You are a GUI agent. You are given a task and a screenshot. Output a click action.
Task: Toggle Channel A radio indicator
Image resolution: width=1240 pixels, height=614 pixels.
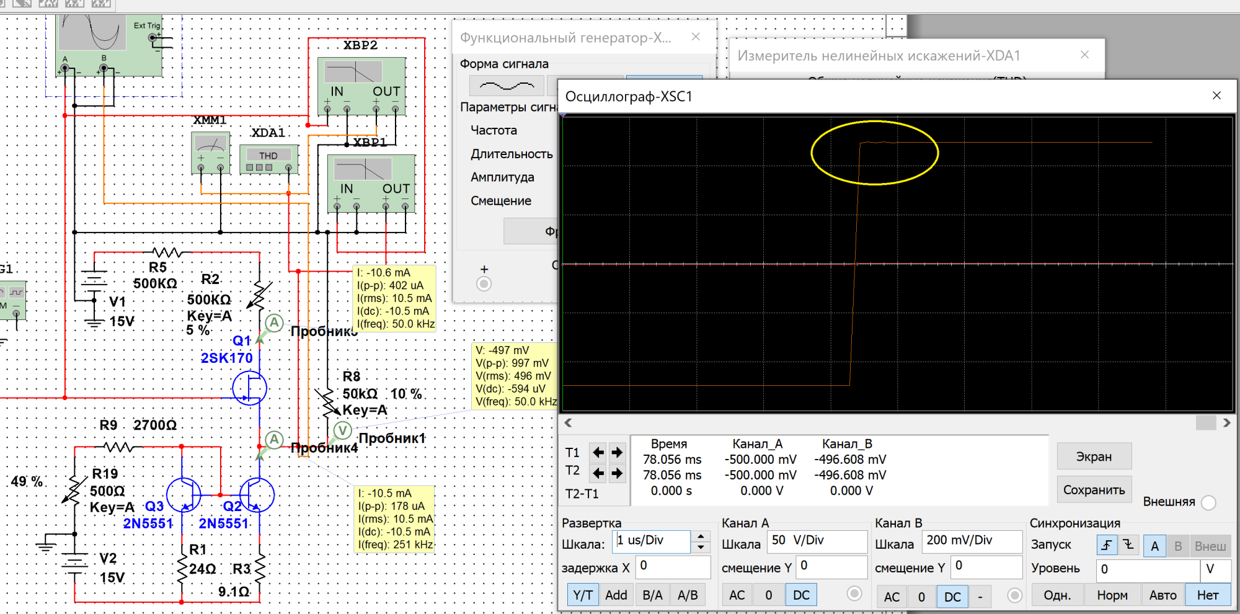(x=854, y=594)
